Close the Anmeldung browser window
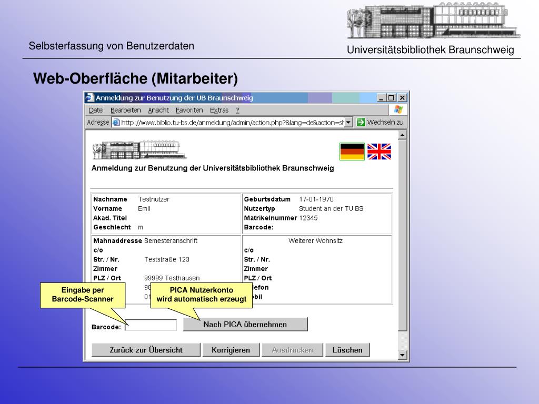 coord(402,98)
